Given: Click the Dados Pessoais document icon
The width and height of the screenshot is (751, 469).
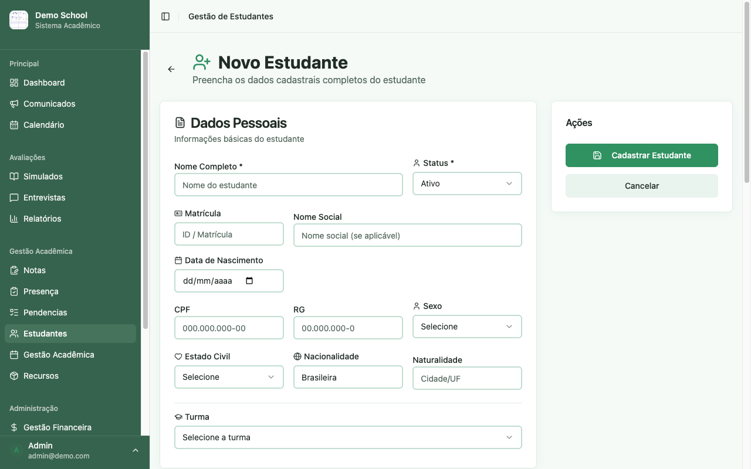Looking at the screenshot, I should [x=180, y=123].
